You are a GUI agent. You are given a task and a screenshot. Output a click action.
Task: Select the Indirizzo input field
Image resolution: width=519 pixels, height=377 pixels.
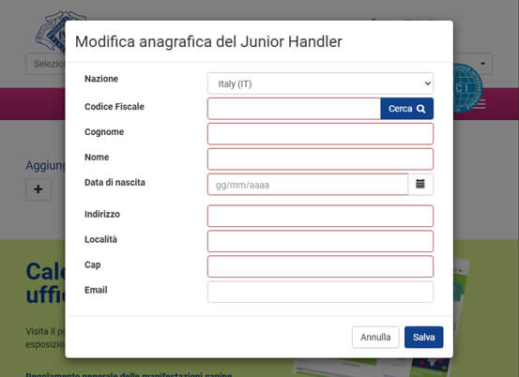(320, 216)
